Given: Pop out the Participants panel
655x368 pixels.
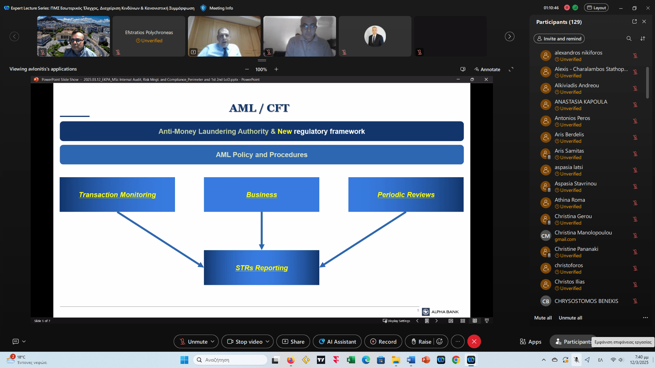Looking at the screenshot, I should [635, 21].
